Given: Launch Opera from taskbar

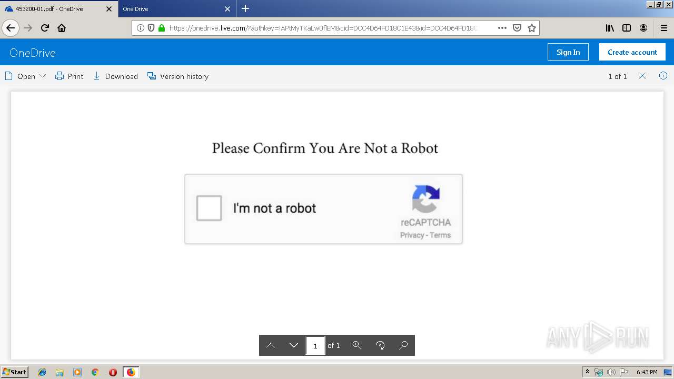Looking at the screenshot, I should click(x=113, y=372).
